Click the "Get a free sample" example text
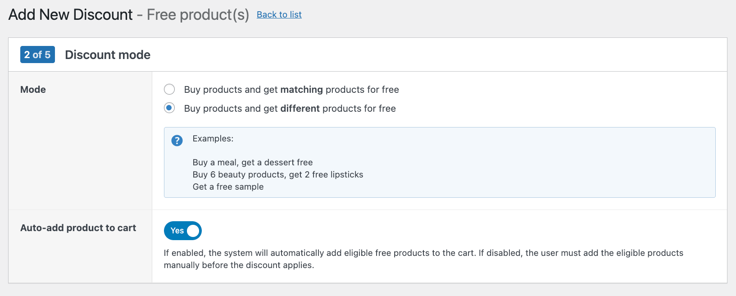The image size is (736, 296). point(228,186)
